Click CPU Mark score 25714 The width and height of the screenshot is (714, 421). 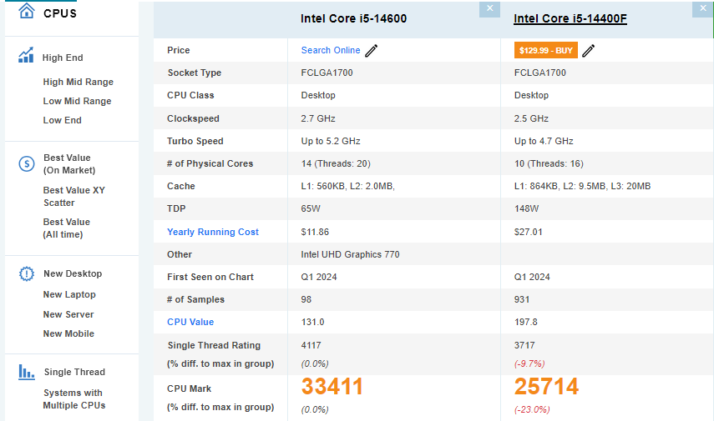pyautogui.click(x=546, y=387)
